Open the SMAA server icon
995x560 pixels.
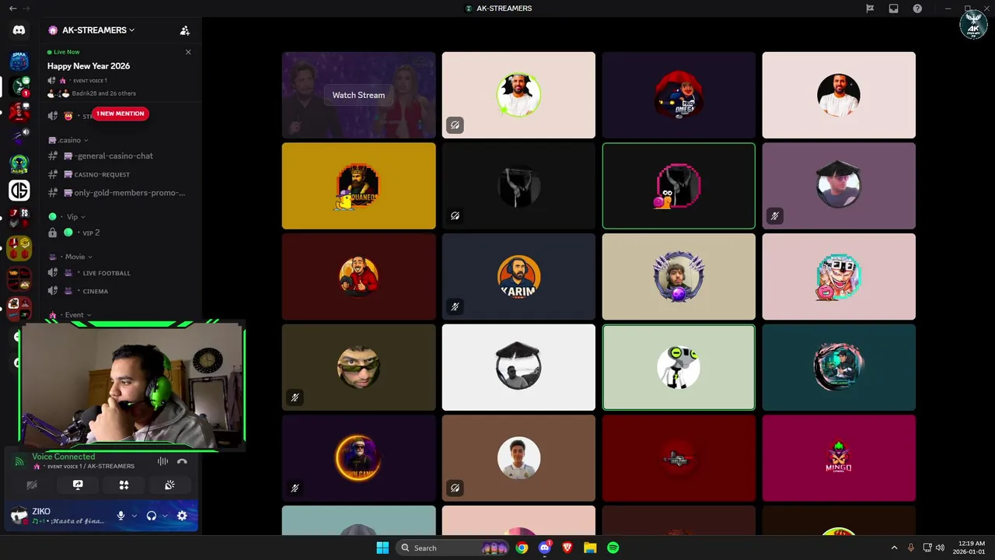point(19,61)
